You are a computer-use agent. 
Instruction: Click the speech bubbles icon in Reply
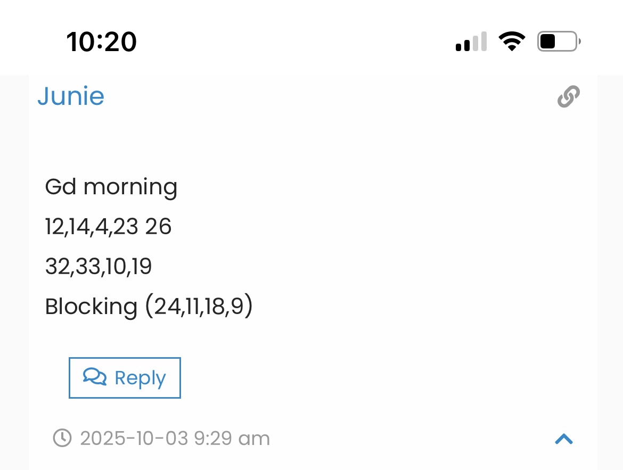[x=95, y=377]
